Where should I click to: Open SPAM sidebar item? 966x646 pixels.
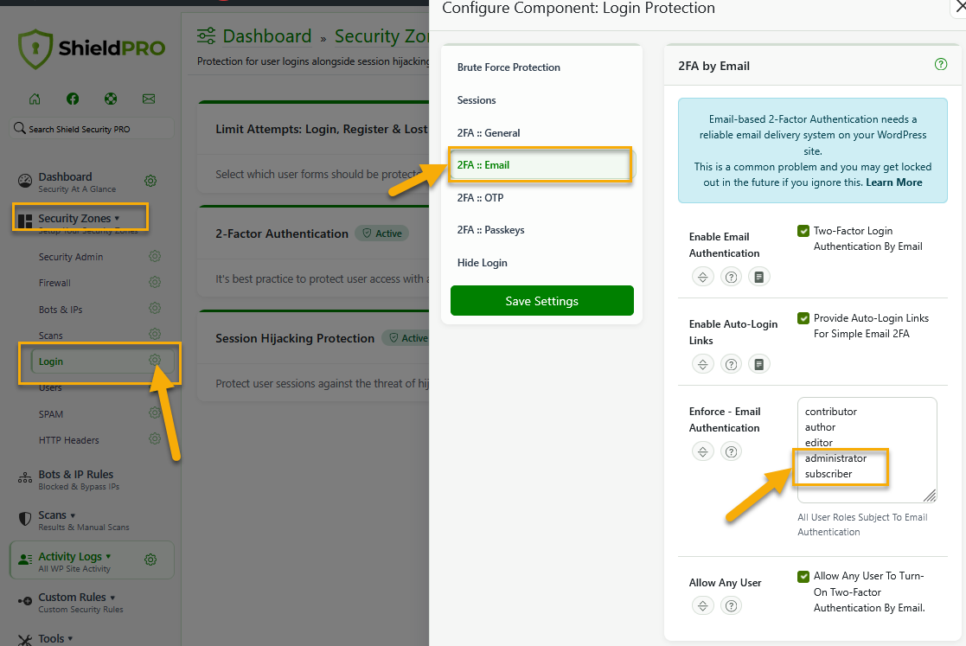[x=51, y=414]
